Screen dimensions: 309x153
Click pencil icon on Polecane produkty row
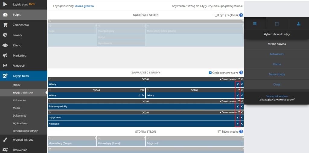click(237, 106)
